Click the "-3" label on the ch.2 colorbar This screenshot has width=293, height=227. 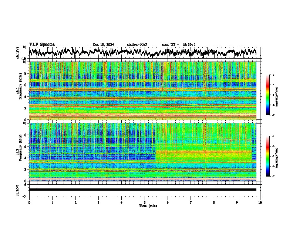click(x=273, y=136)
